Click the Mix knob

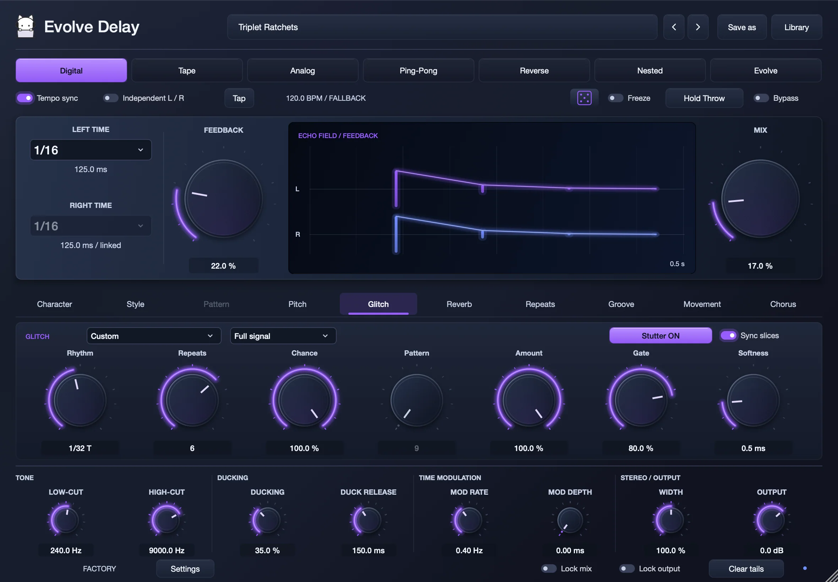pyautogui.click(x=760, y=198)
